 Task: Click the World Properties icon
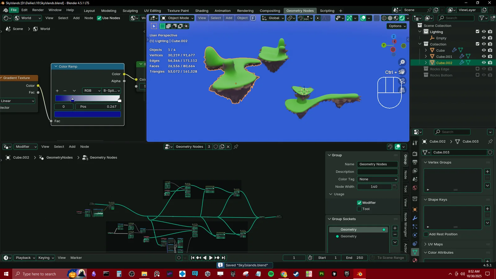click(415, 187)
